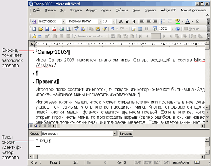Toggle italic formatting (К)
The image size is (211, 166).
pos(127,21)
